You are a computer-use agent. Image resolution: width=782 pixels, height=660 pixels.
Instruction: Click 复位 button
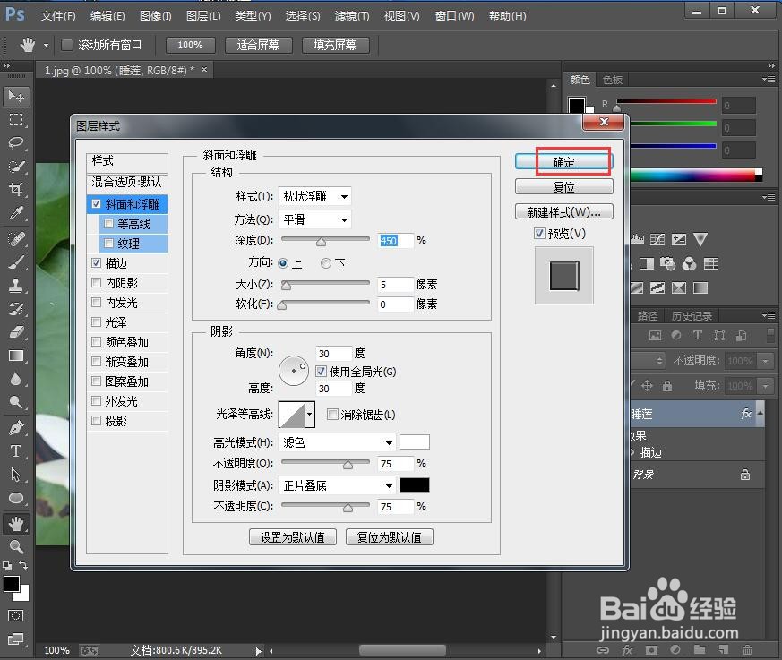[563, 187]
